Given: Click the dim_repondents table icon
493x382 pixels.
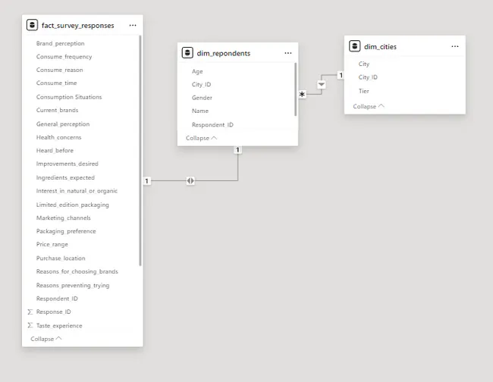Looking at the screenshot, I should [187, 52].
